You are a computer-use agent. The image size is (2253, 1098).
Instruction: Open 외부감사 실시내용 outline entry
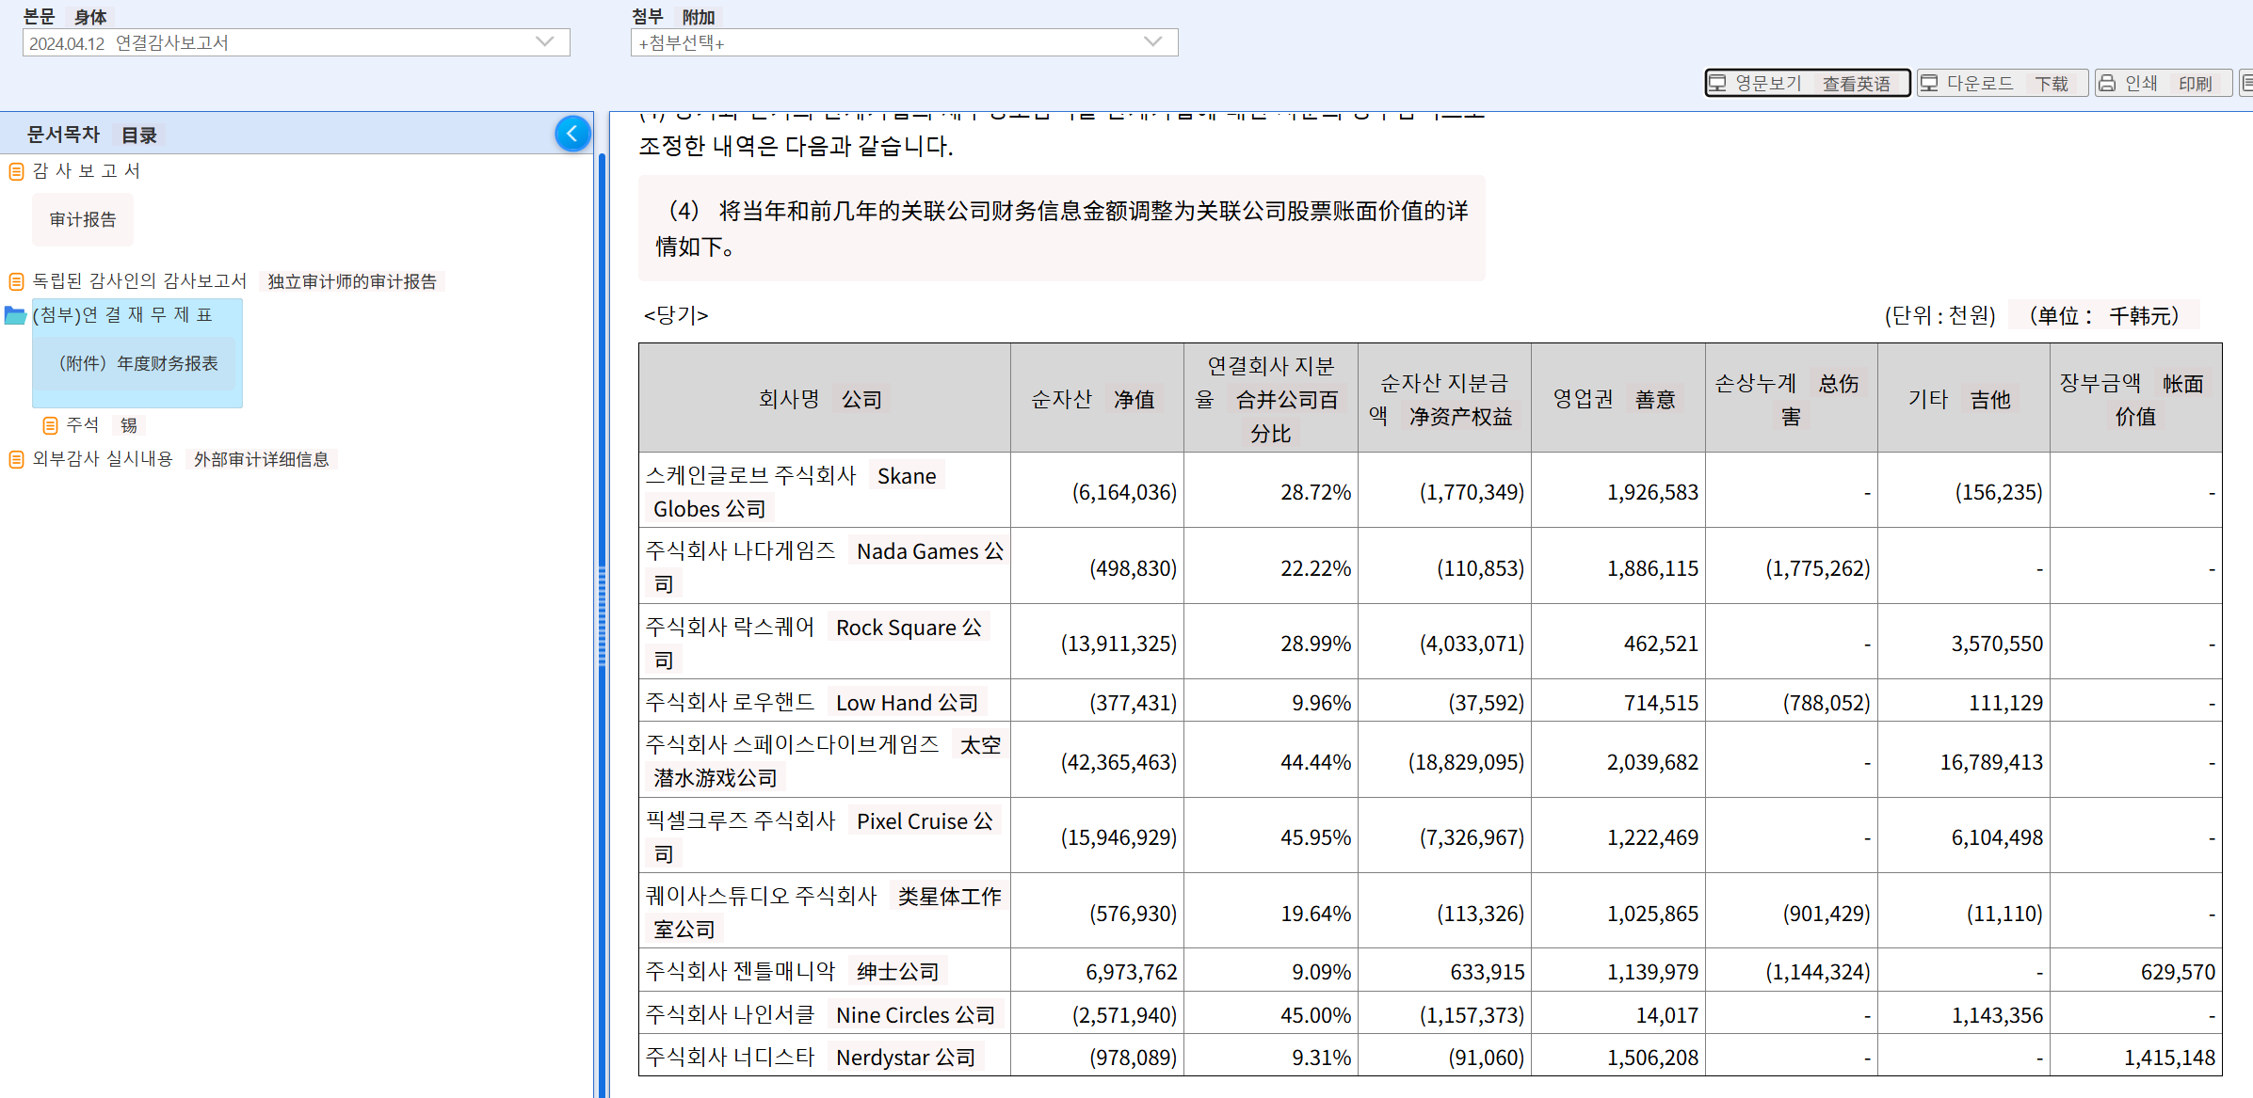[103, 459]
